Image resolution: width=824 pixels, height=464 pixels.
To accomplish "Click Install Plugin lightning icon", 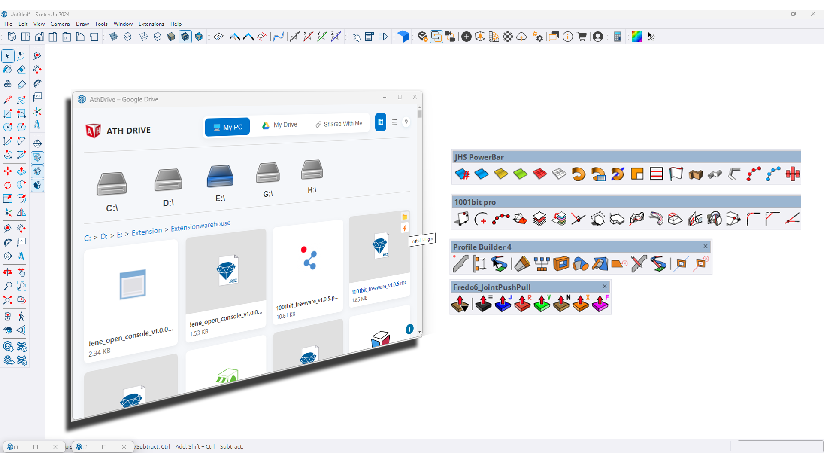I will (x=404, y=228).
